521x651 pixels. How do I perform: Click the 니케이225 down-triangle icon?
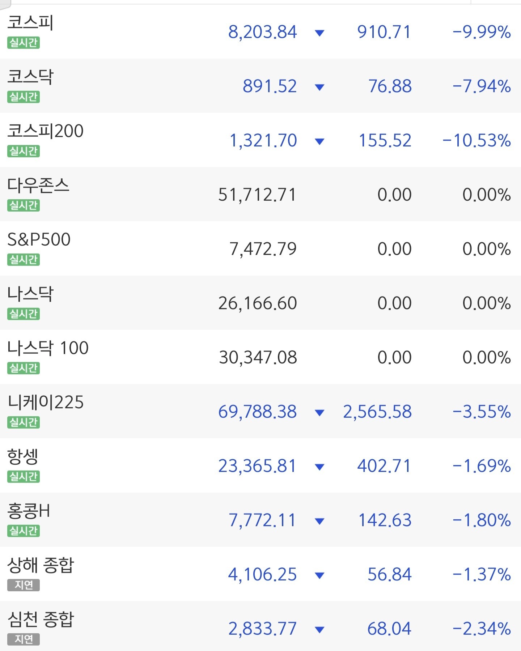point(319,413)
